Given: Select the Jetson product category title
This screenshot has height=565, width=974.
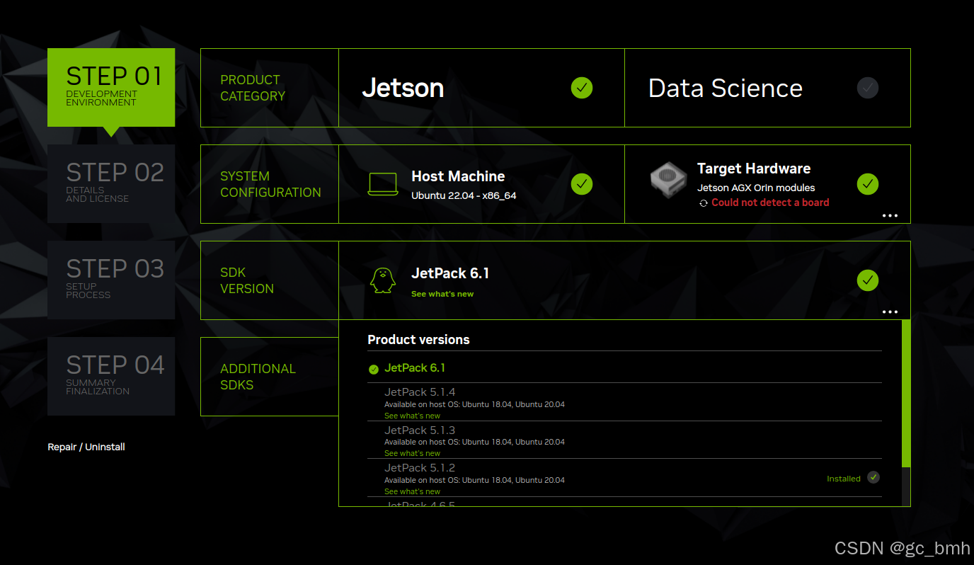Looking at the screenshot, I should pos(403,88).
